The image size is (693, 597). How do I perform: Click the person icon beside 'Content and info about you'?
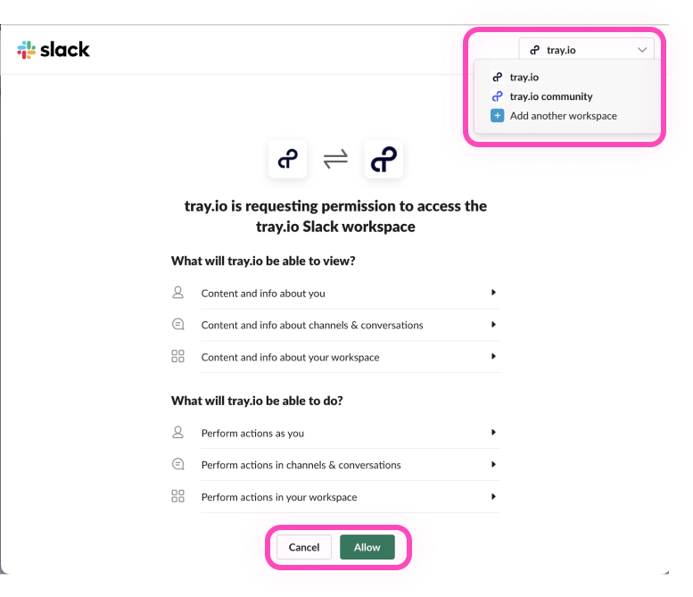pyautogui.click(x=177, y=293)
